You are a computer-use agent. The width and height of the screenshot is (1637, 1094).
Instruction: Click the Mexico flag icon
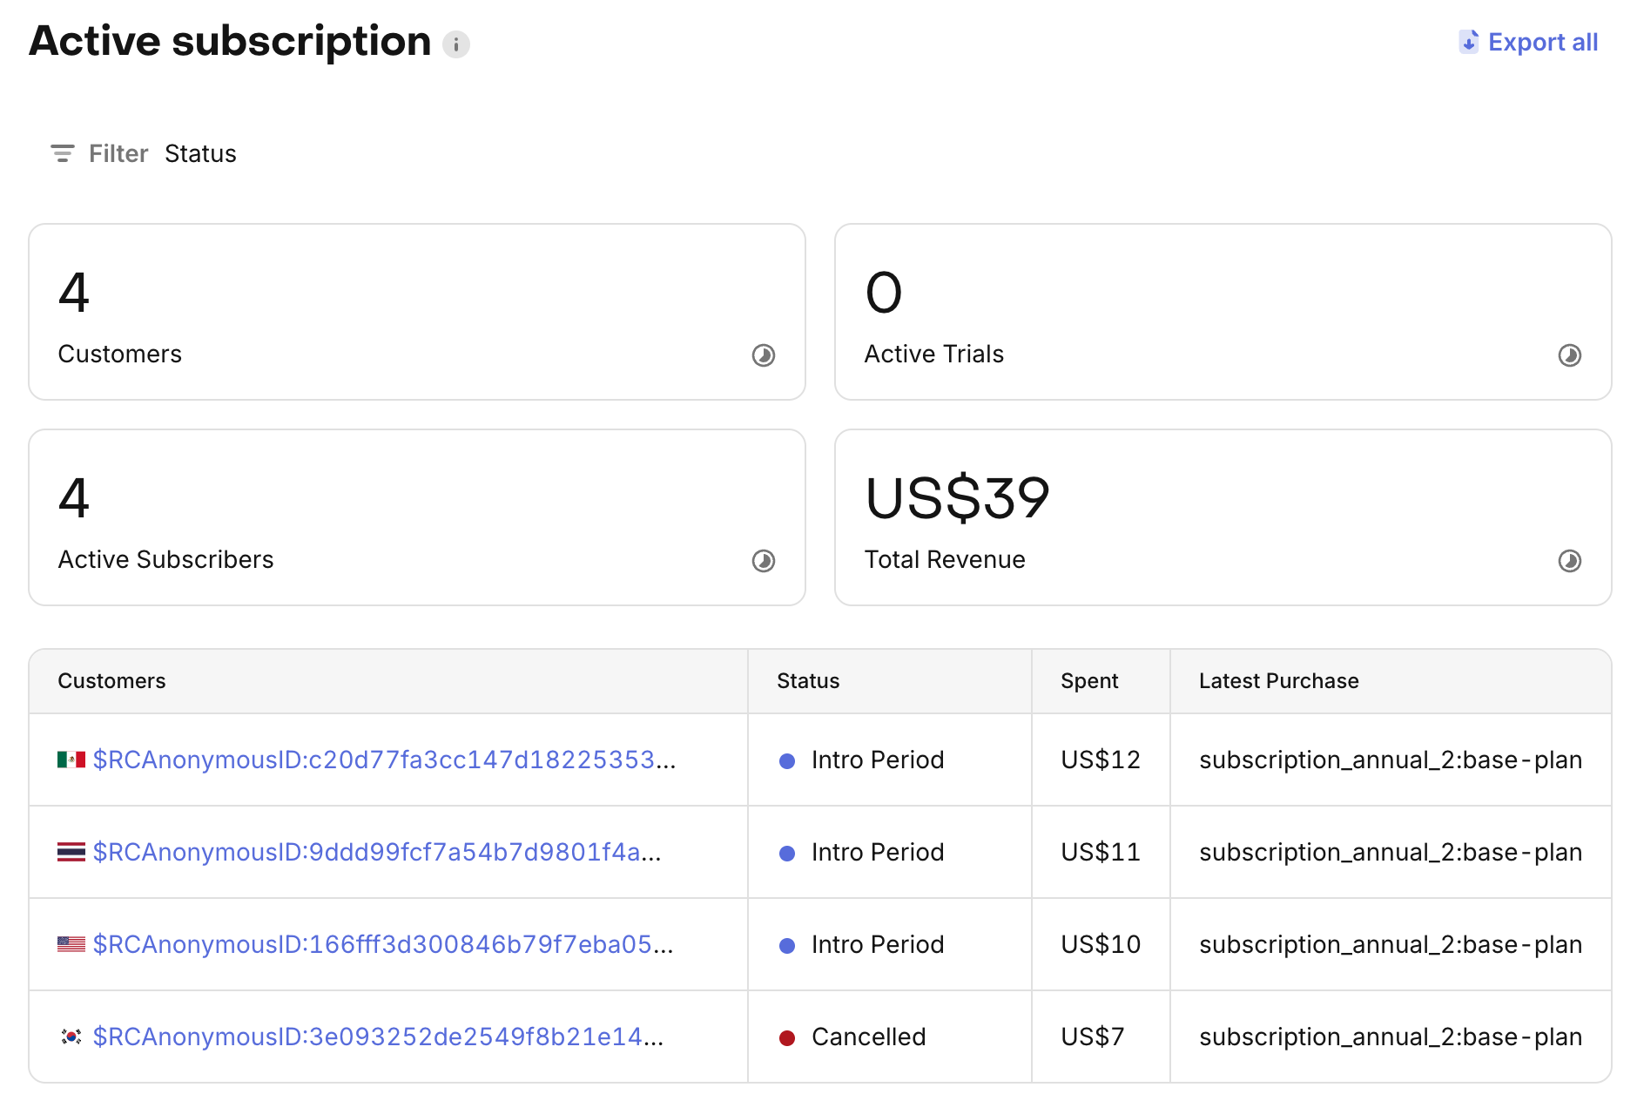click(x=71, y=760)
